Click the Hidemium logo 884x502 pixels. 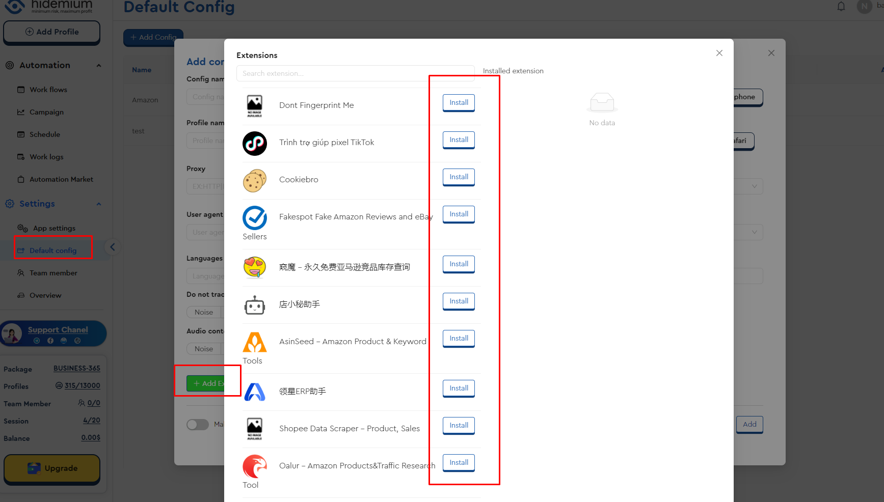49,7
